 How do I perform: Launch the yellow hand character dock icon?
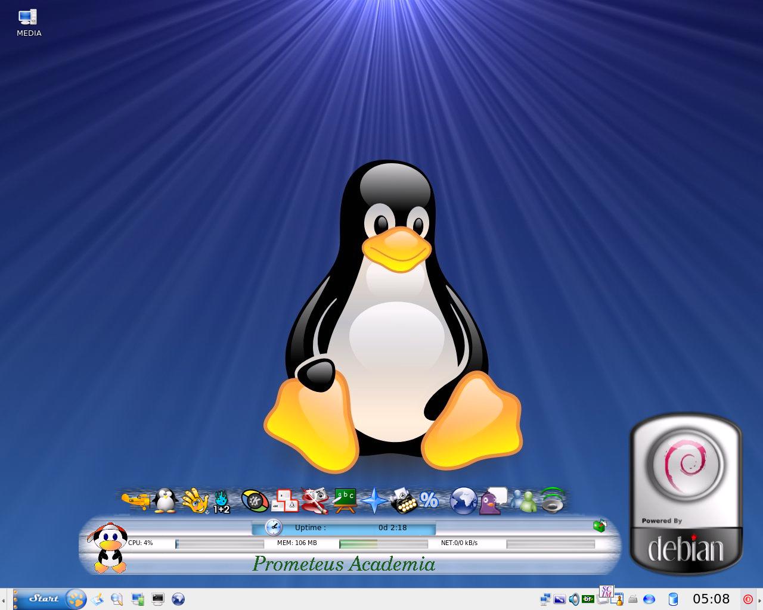194,501
